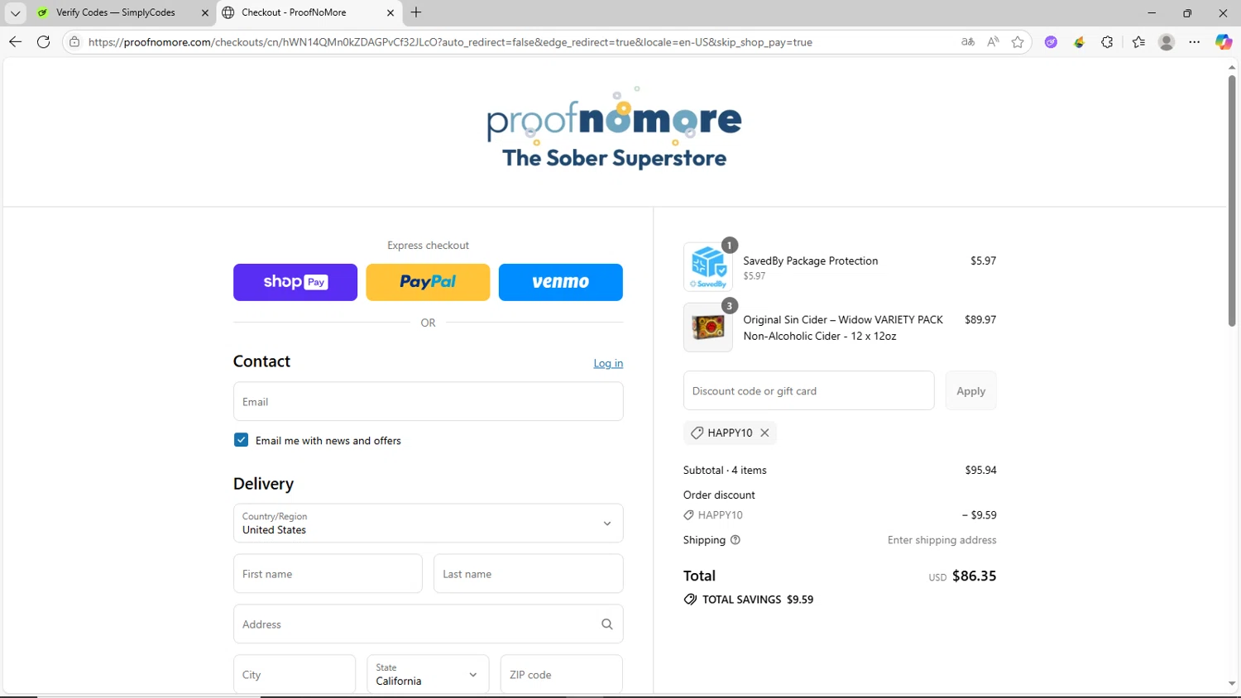The image size is (1241, 698).
Task: Click the scroll down arrow
Action: click(1232, 684)
